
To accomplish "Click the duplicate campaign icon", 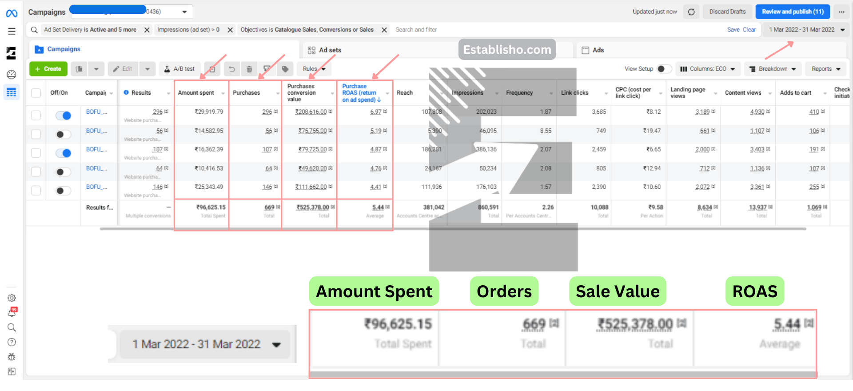I will [79, 69].
